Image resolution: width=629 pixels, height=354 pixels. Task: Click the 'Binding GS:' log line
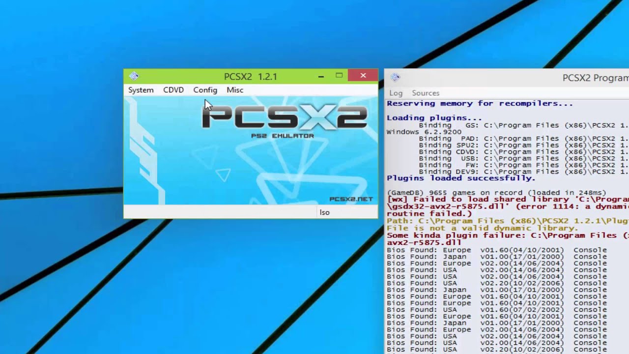pyautogui.click(x=523, y=125)
